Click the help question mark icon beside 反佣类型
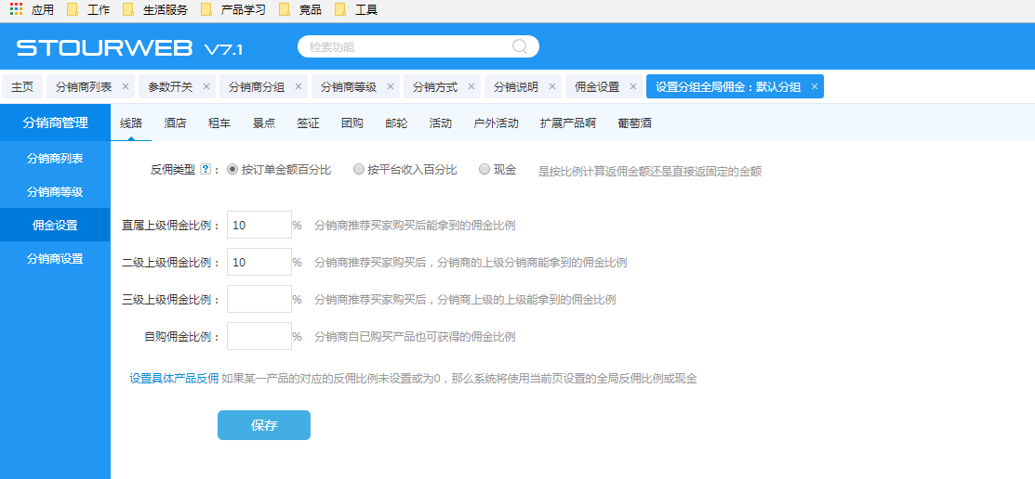The image size is (1035, 479). click(x=206, y=170)
